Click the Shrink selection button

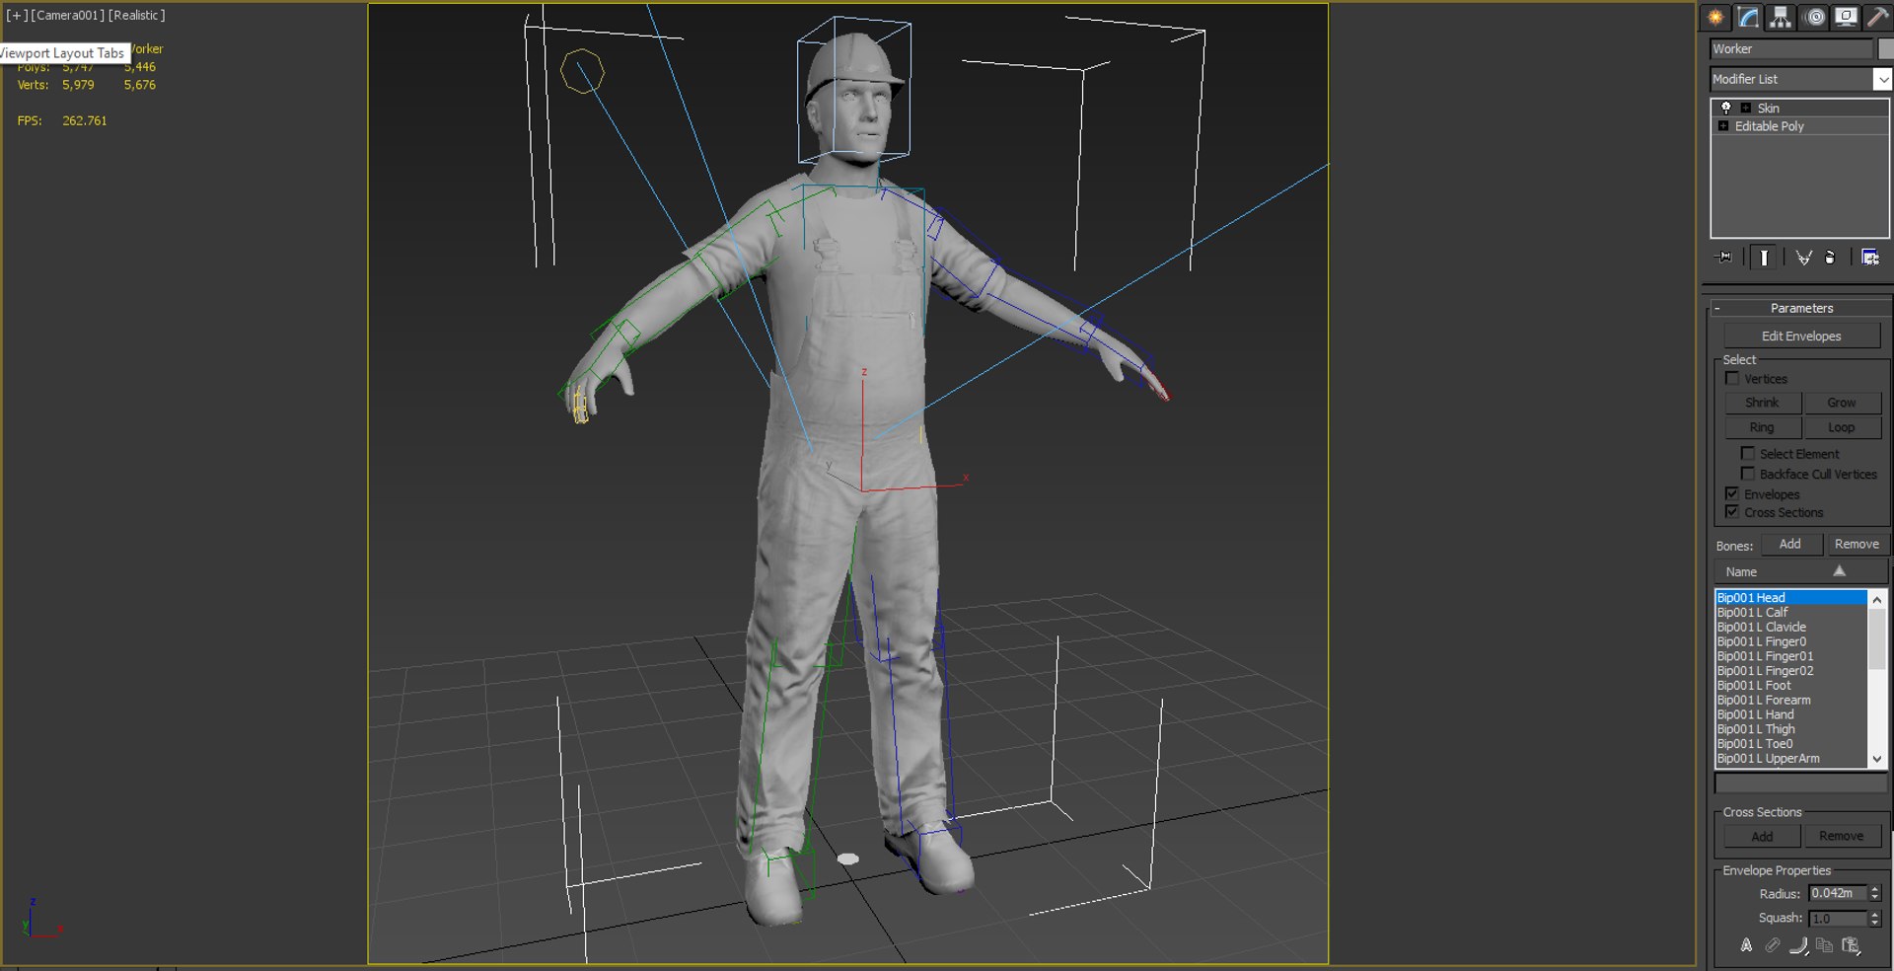[x=1762, y=403]
